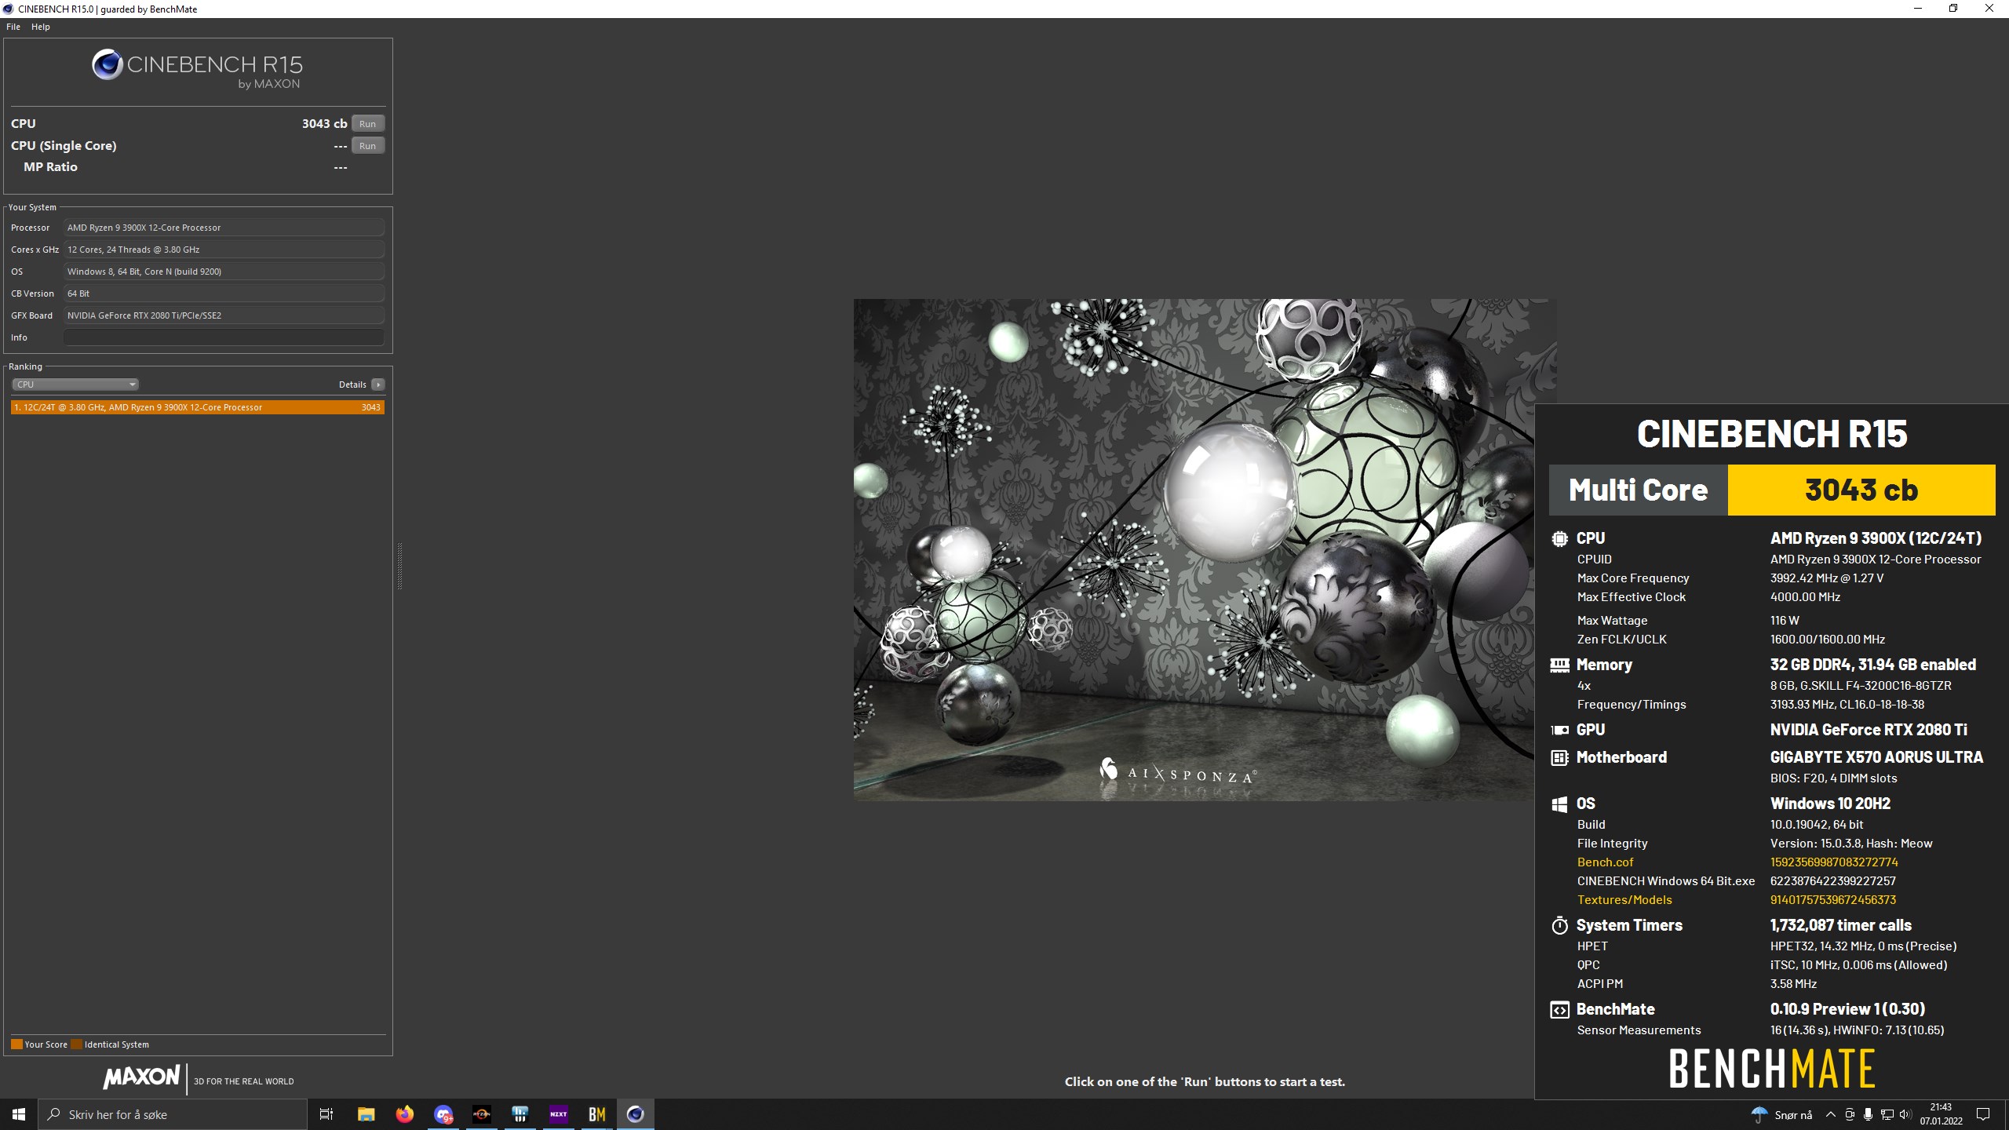Screen dimensions: 2009x1130
Task: Click the Identical System legend swatch
Action: click(x=76, y=1044)
